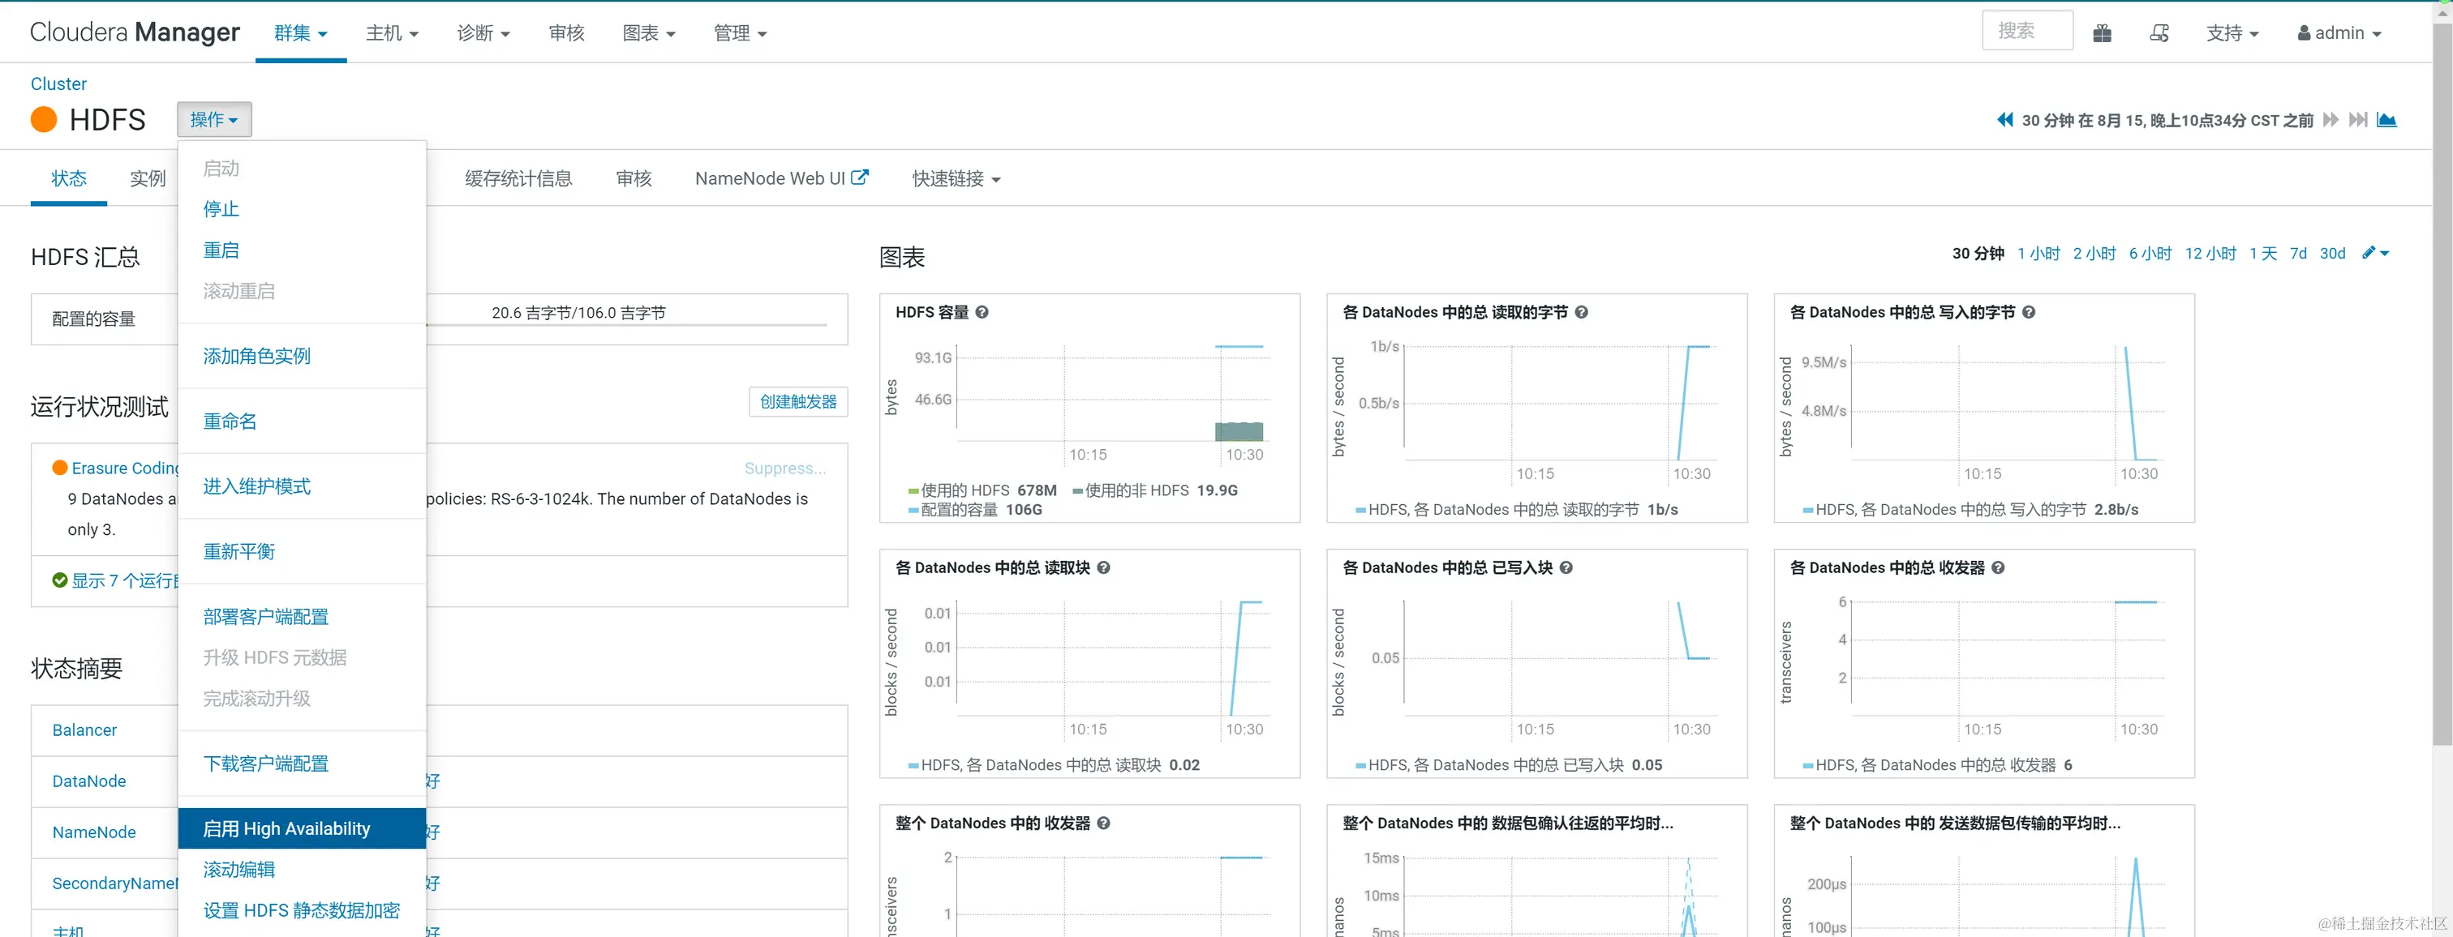Switch to the 缓存统计信息 tab
The width and height of the screenshot is (2453, 937).
518,179
